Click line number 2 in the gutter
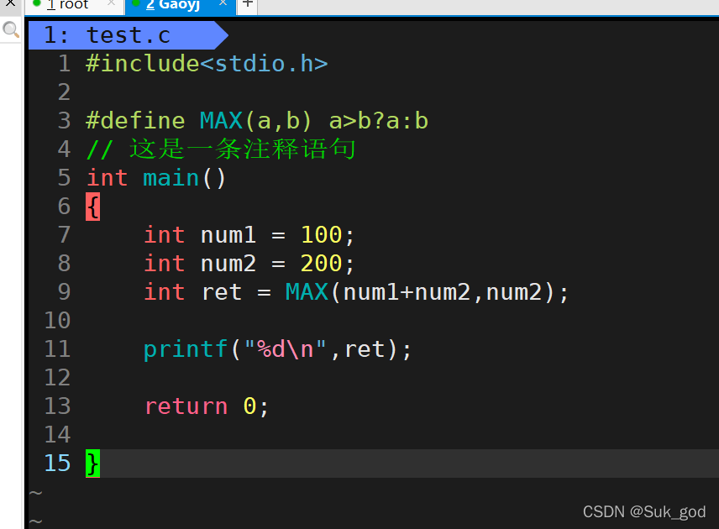The image size is (719, 529). [64, 92]
